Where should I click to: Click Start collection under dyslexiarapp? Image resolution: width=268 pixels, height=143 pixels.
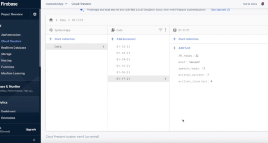[x=65, y=39]
